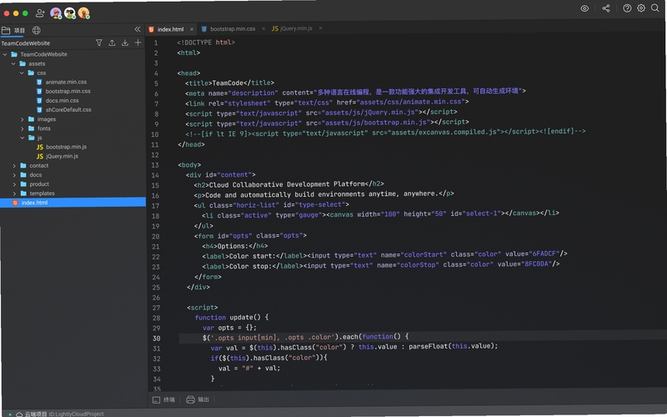Viewport: 667px width, 417px height.
Task: Open the output panel button
Action: click(x=198, y=399)
